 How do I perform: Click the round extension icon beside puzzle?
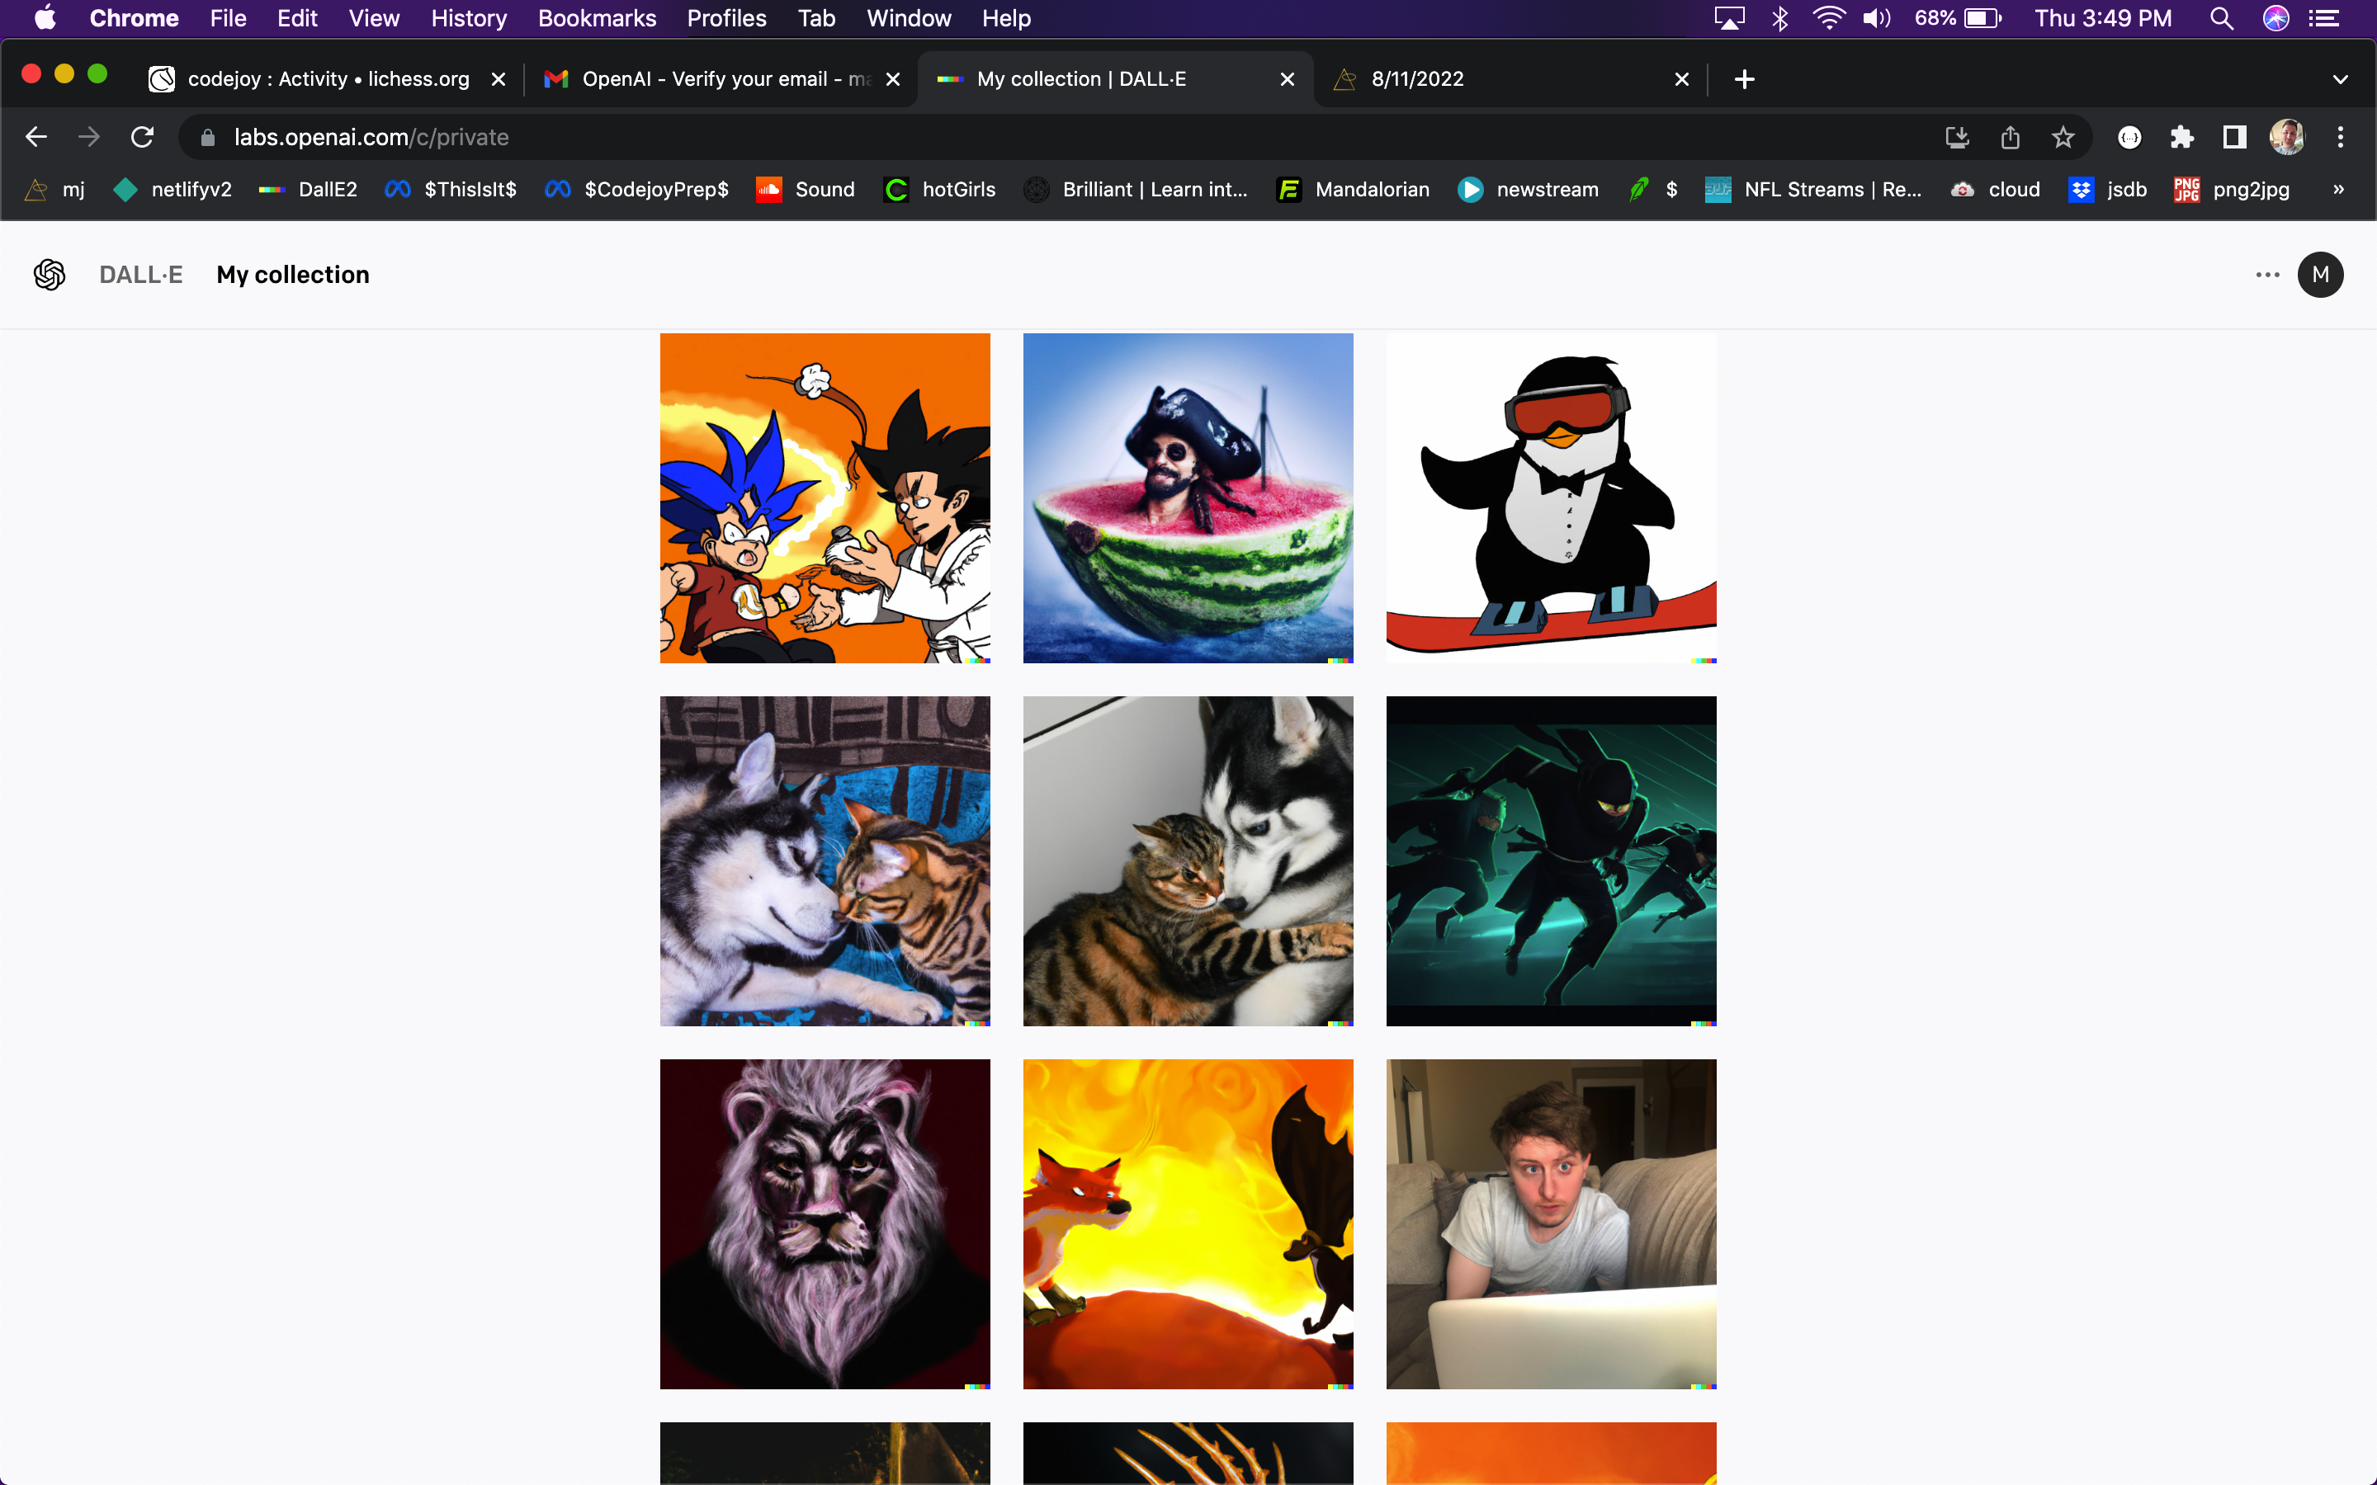click(x=2129, y=138)
